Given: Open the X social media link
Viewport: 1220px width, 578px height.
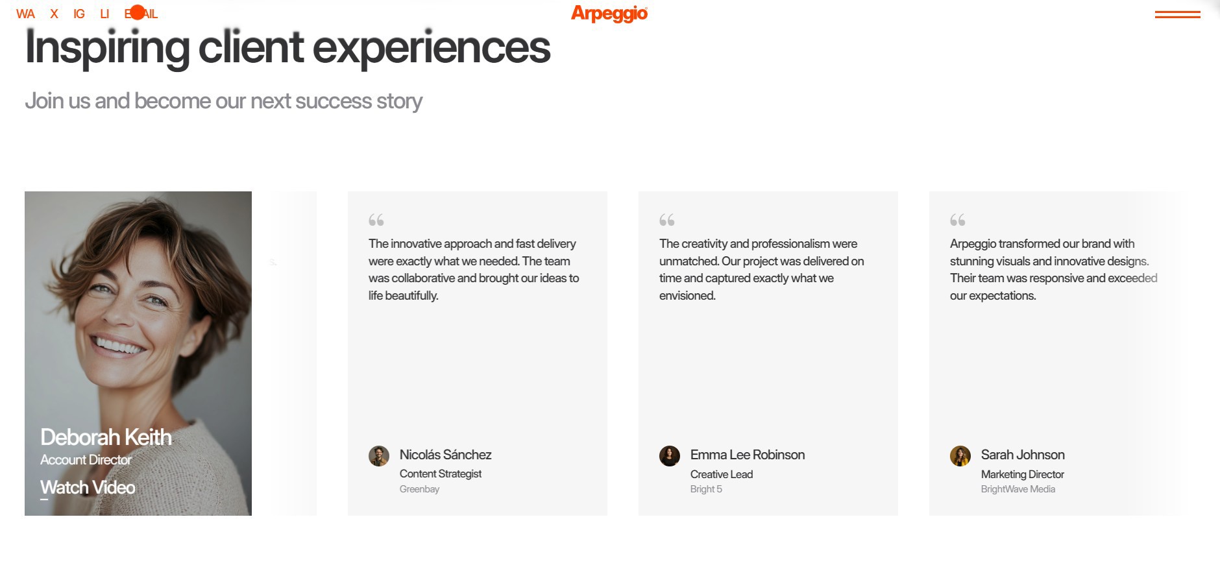Looking at the screenshot, I should (54, 13).
